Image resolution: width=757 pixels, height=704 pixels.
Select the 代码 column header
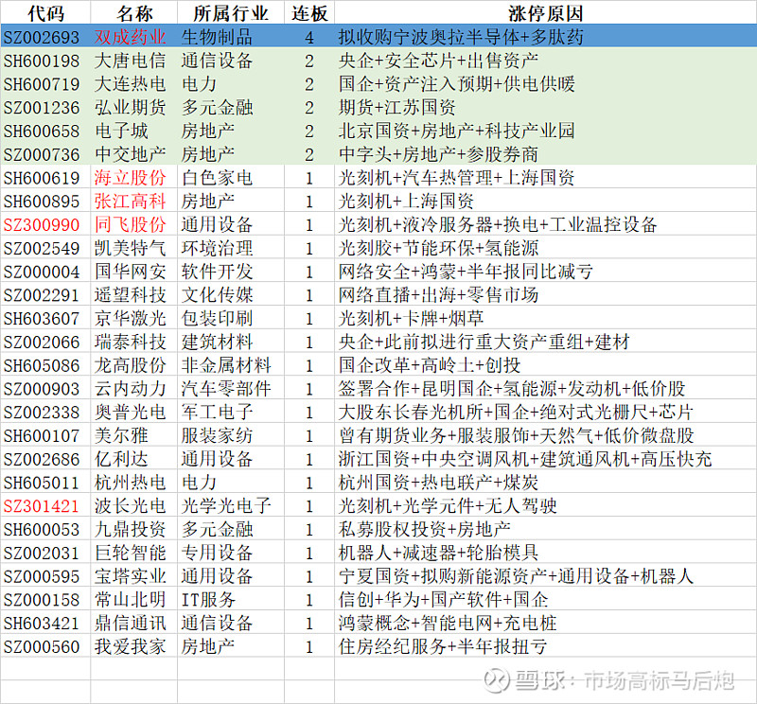pos(45,13)
